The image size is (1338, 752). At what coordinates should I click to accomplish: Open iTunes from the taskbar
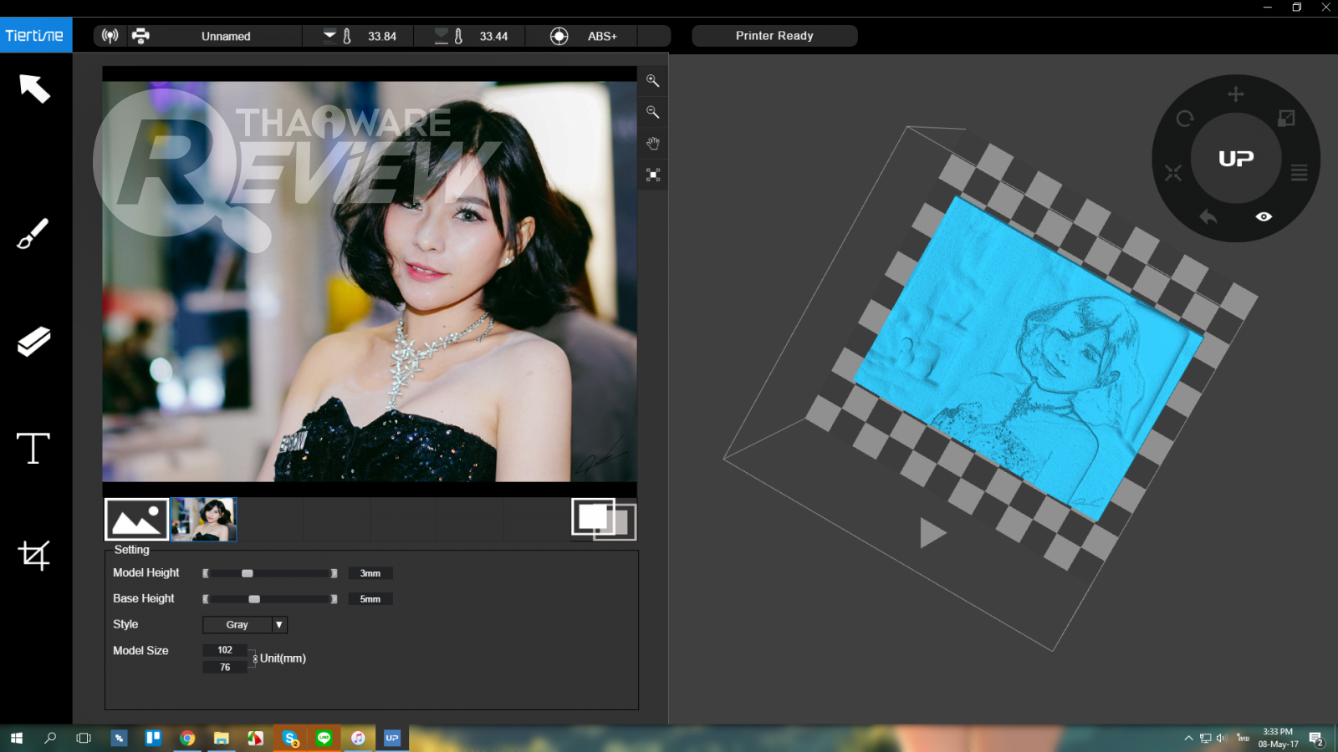tap(358, 738)
